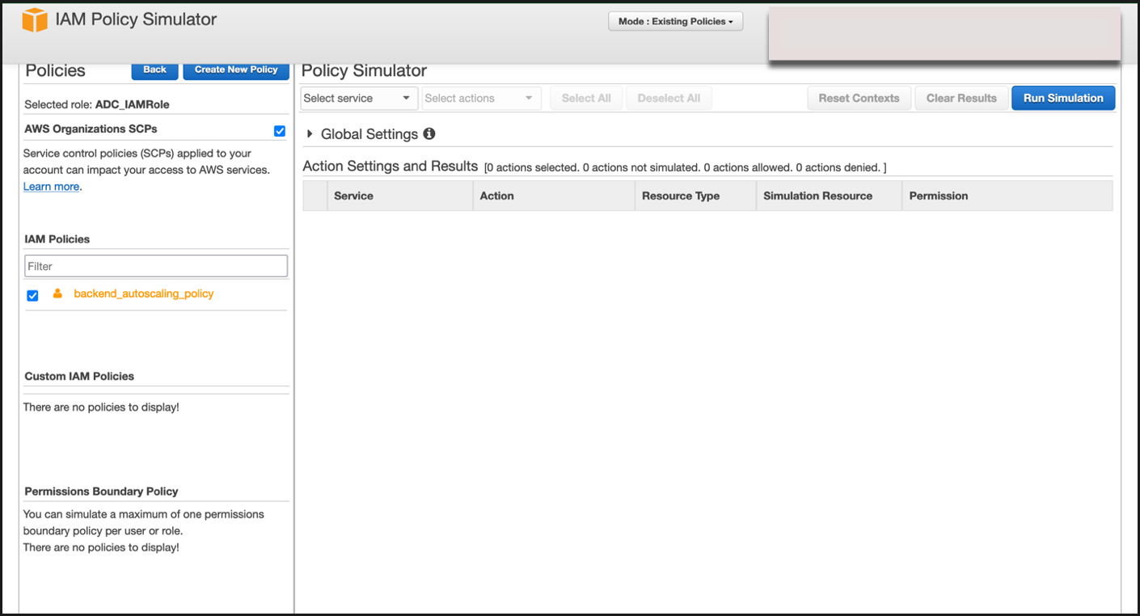Click the IAM Policies Filter input field
Viewport: 1140px width, 616px height.
pyautogui.click(x=156, y=266)
